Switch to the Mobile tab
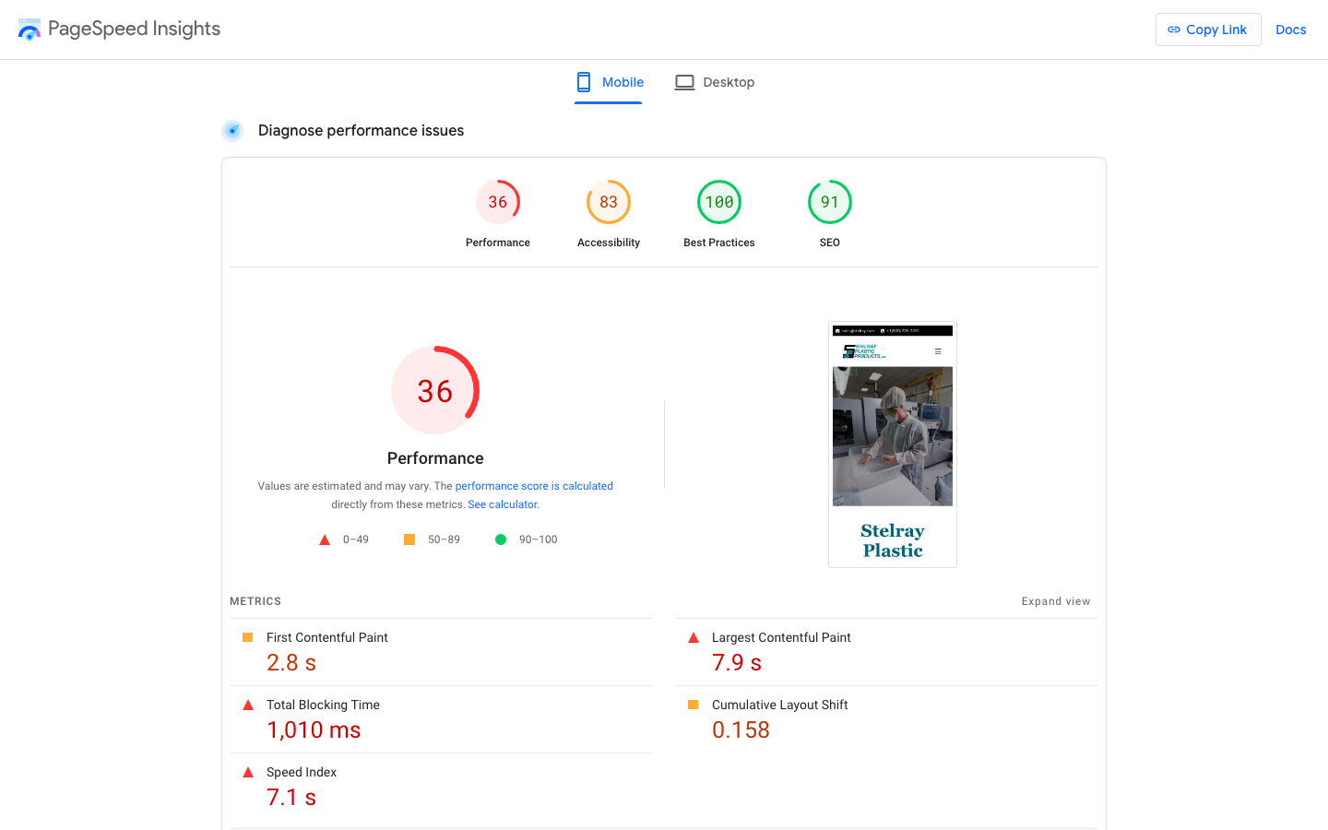 click(x=609, y=82)
